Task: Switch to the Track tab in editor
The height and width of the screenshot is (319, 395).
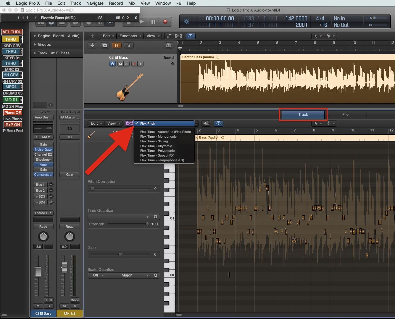Action: [x=303, y=115]
